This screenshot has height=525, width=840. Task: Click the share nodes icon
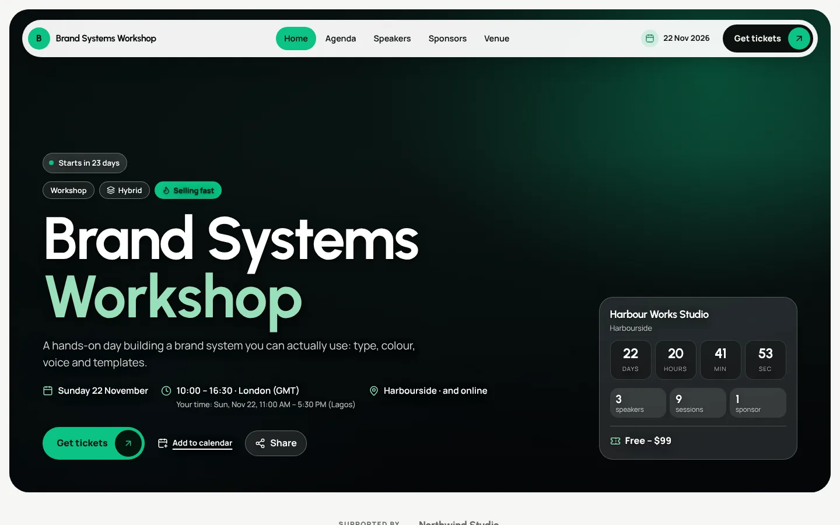pos(260,443)
